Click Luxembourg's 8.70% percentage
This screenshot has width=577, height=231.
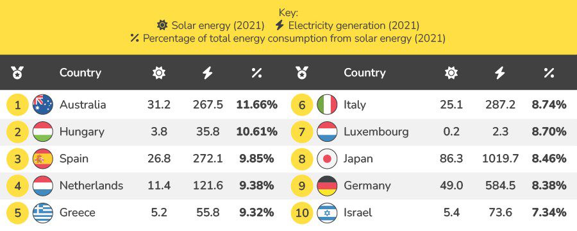click(549, 132)
